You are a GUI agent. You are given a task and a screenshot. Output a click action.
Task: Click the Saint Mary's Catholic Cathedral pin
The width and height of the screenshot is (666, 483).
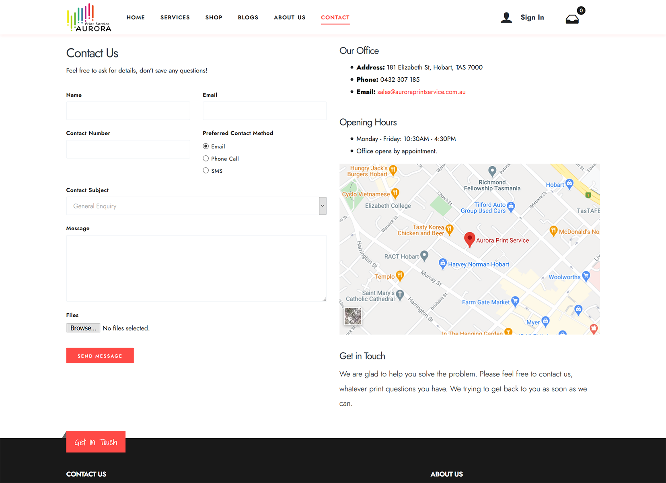[400, 295]
